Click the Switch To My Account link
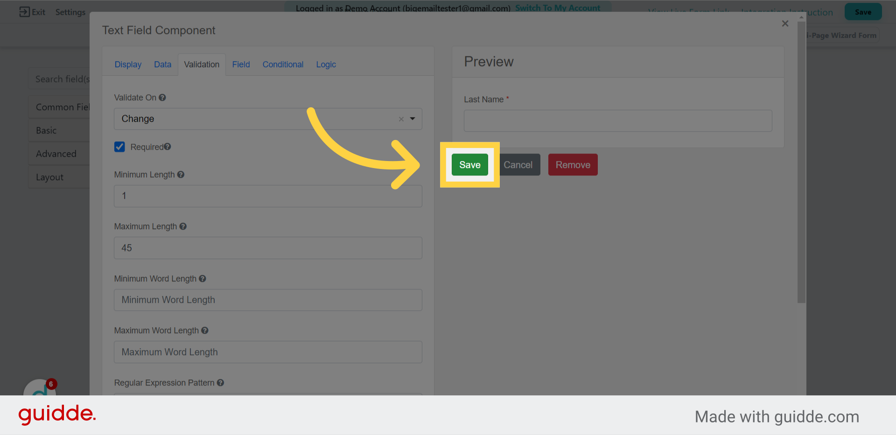 point(558,8)
